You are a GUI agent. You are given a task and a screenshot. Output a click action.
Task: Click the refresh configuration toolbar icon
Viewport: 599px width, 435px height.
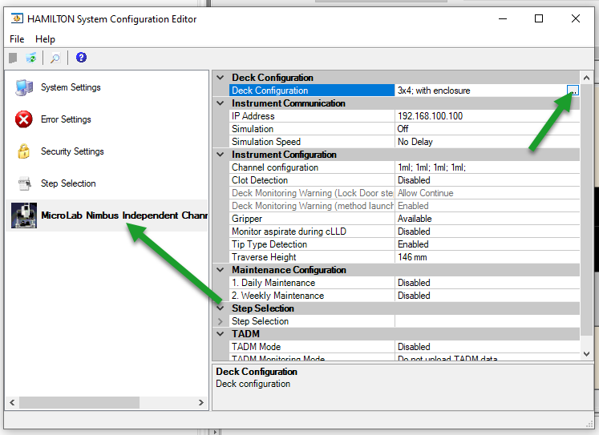[31, 58]
